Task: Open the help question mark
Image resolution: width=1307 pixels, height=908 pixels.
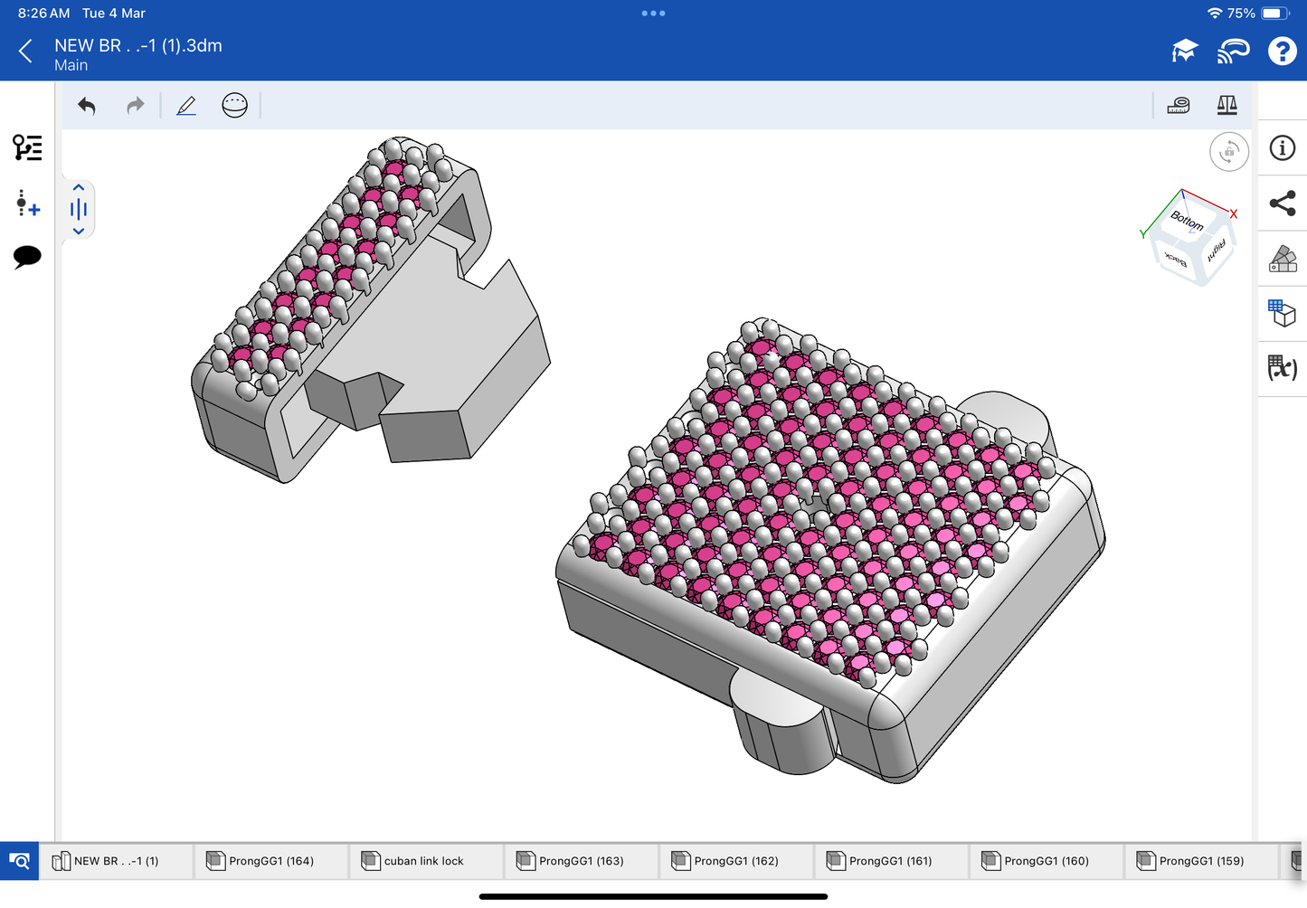Action: [x=1282, y=52]
